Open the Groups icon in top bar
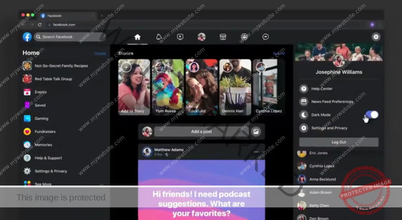Image resolution: width=402 pixels, height=220 pixels. click(244, 37)
